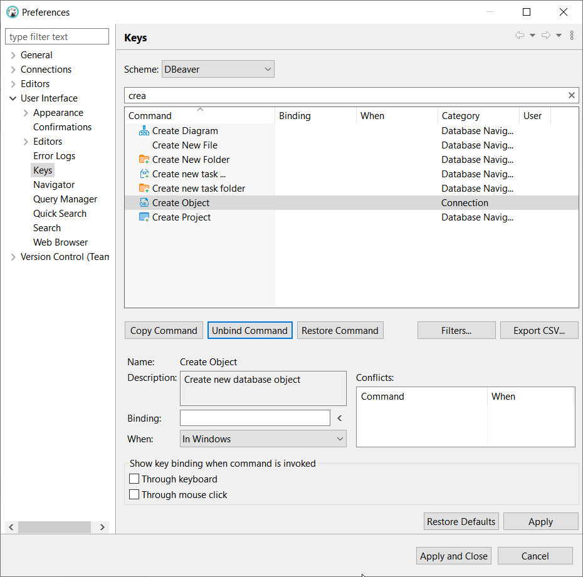
Task: Enable the Through keyboard checkbox
Action: click(134, 479)
